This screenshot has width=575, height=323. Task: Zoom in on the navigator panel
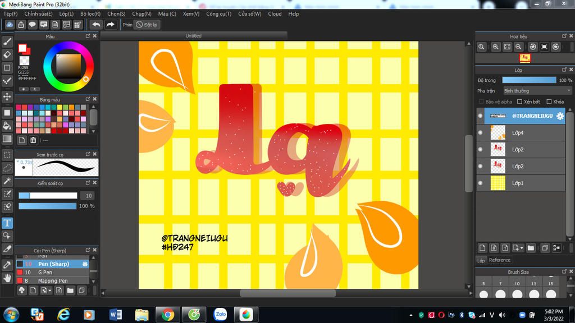[495, 47]
